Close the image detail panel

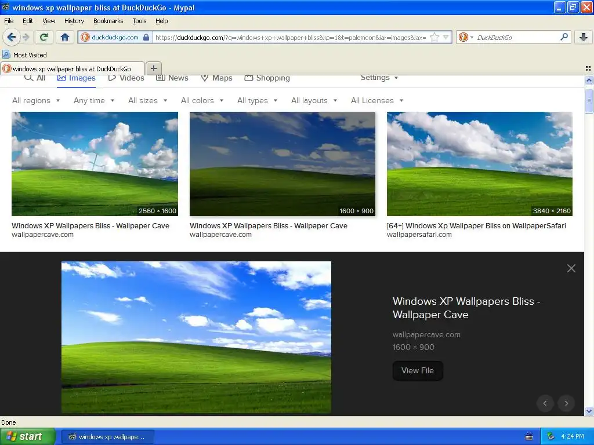tap(571, 268)
